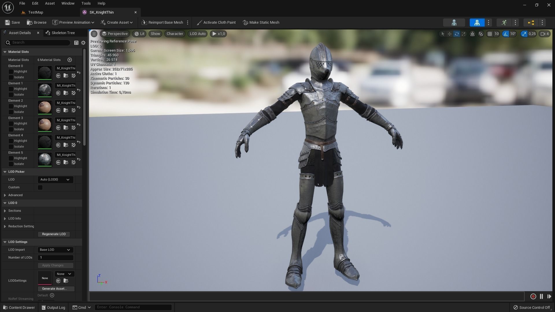The width and height of the screenshot is (555, 312).
Task: Open the LODSettings None dropdown
Action: coord(64,274)
